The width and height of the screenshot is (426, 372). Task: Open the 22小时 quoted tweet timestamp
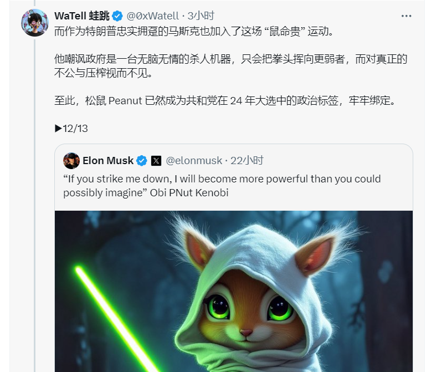click(247, 161)
